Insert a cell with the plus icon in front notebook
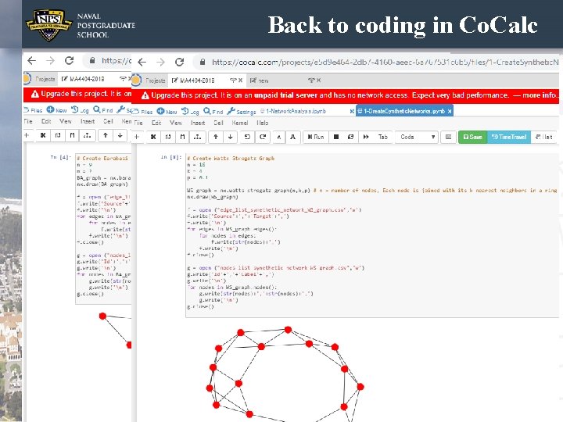Image resolution: width=563 pixels, height=422 pixels. coord(137,137)
